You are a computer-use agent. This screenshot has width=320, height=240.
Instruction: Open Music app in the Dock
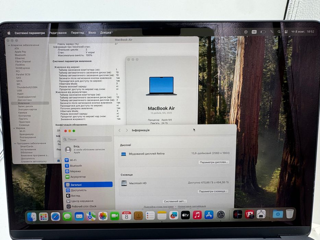pyautogui.click(x=197, y=215)
